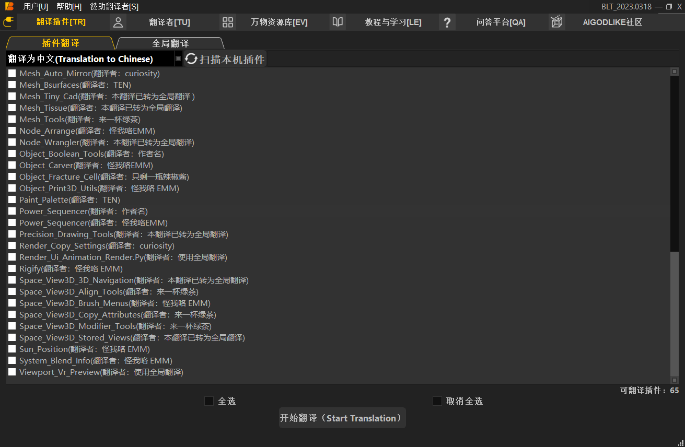Image resolution: width=685 pixels, height=447 pixels.
Task: Tick the Precision_Drawing_Tools checkbox
Action: click(x=12, y=234)
